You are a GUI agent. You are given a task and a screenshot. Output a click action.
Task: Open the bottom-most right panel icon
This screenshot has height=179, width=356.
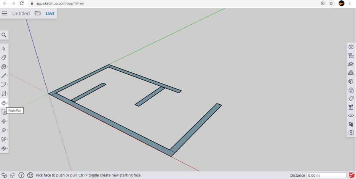point(351,133)
